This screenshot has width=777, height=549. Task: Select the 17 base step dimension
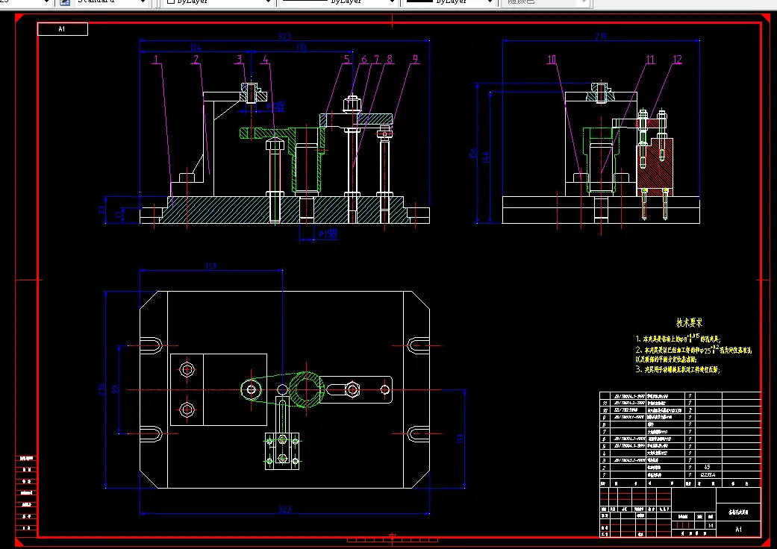click(119, 215)
